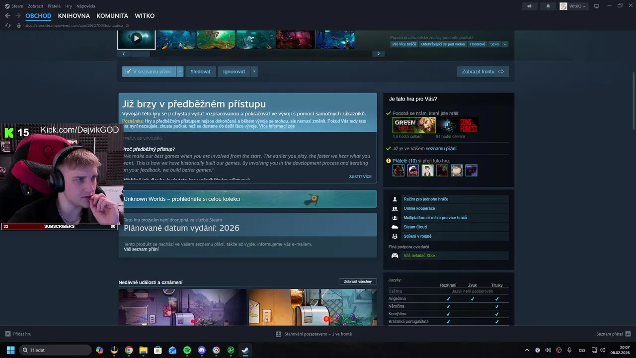Click the Steam taskbar icon
This screenshot has height=358, width=636.
[245, 350]
